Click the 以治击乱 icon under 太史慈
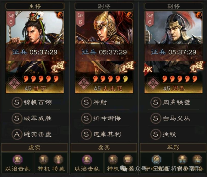Image resolution: width=207 pixels, height=177 pixels. tap(87, 159)
